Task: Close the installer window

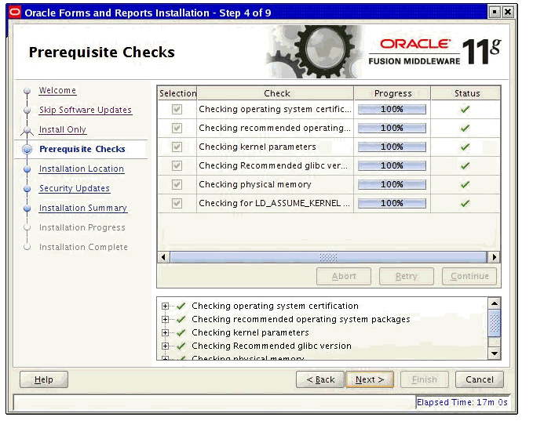Action: 508,13
